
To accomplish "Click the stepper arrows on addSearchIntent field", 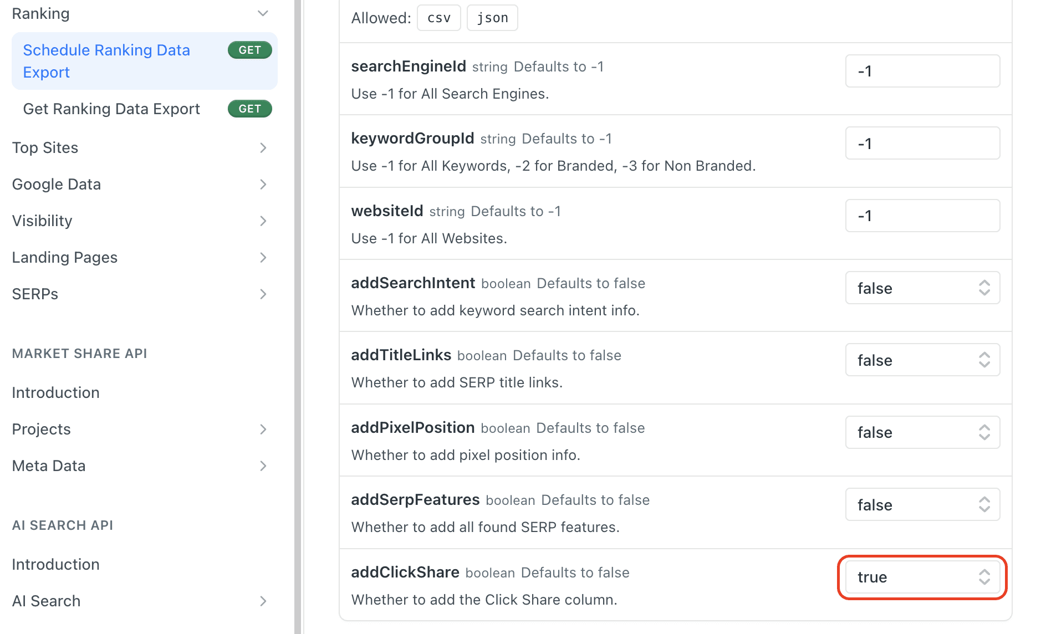I will point(984,288).
